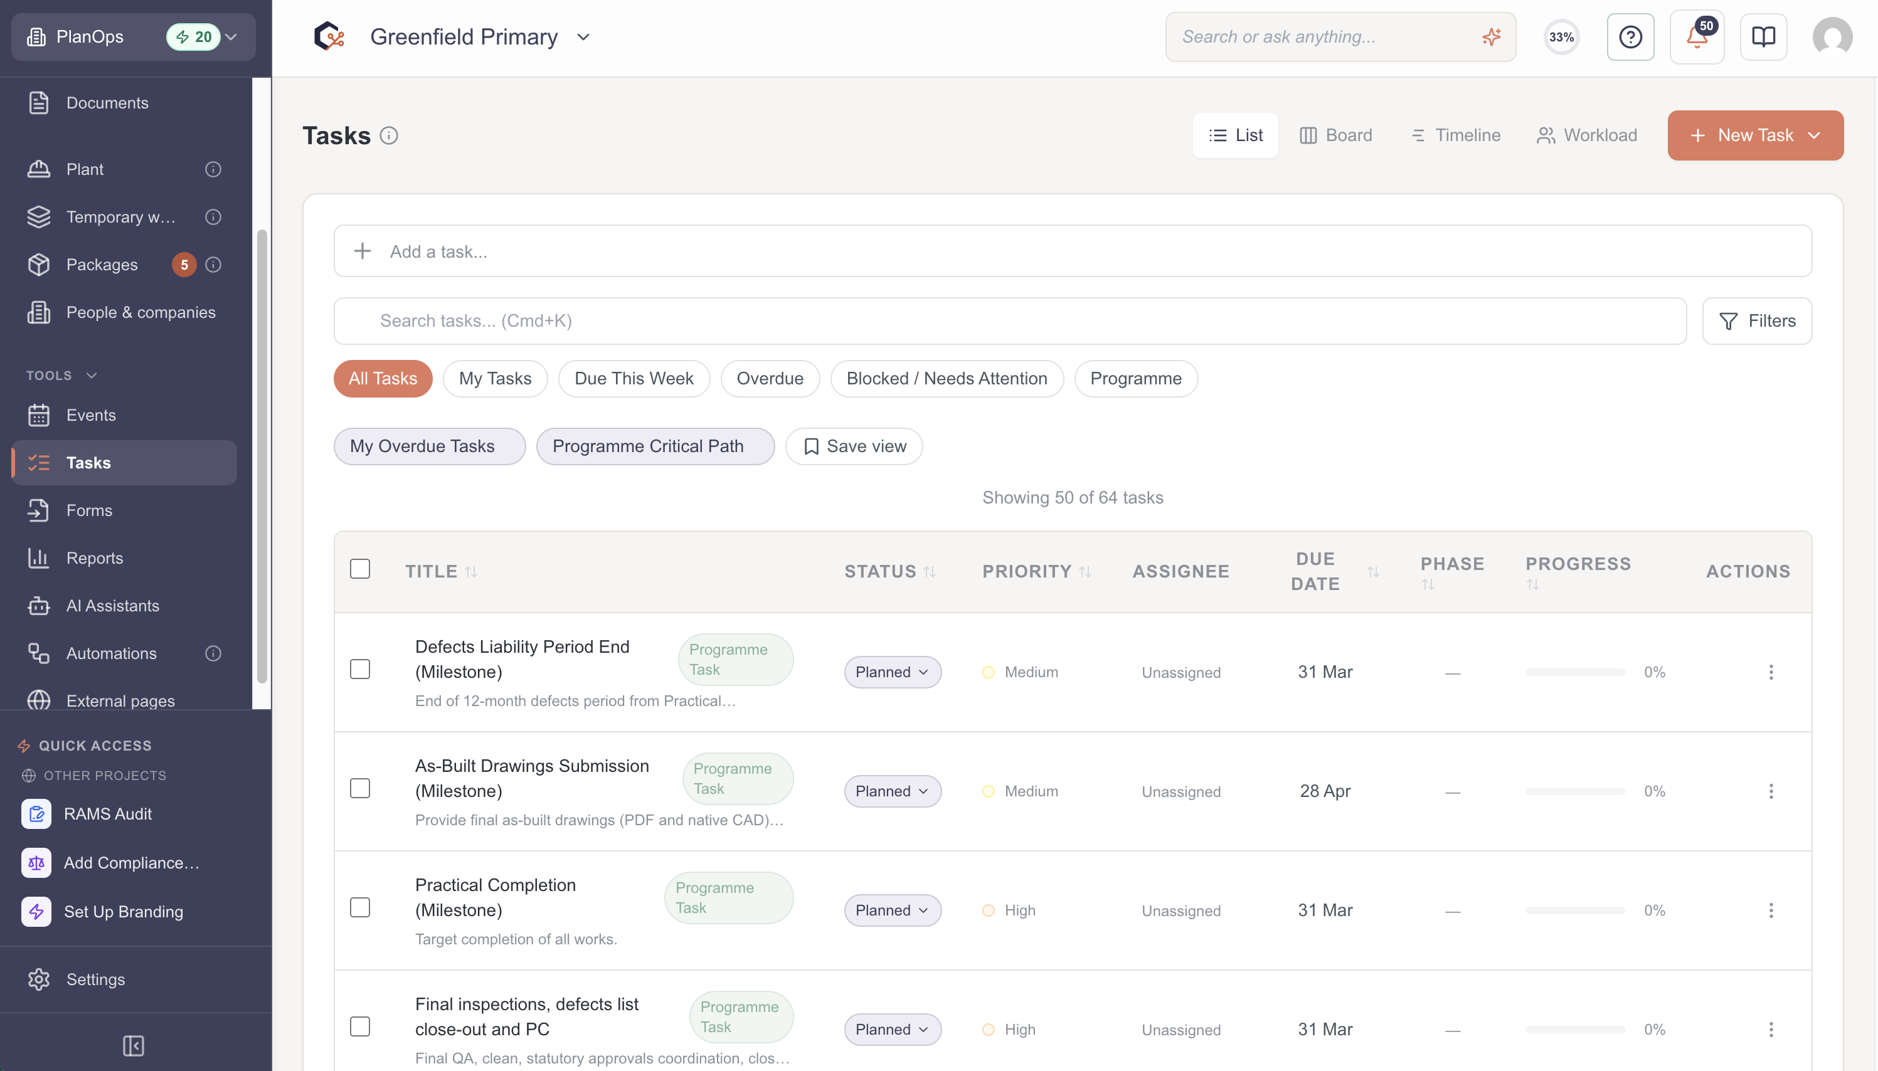Click the 33% progress ring indicator
Screen dimensions: 1878x1071
pyautogui.click(x=1561, y=37)
